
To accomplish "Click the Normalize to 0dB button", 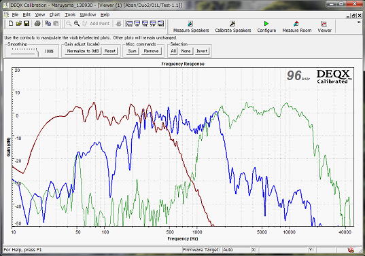I will coord(83,51).
